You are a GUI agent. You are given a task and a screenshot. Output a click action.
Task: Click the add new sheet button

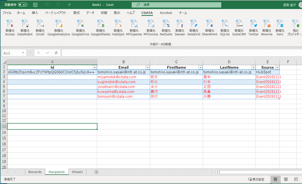tap(96, 172)
